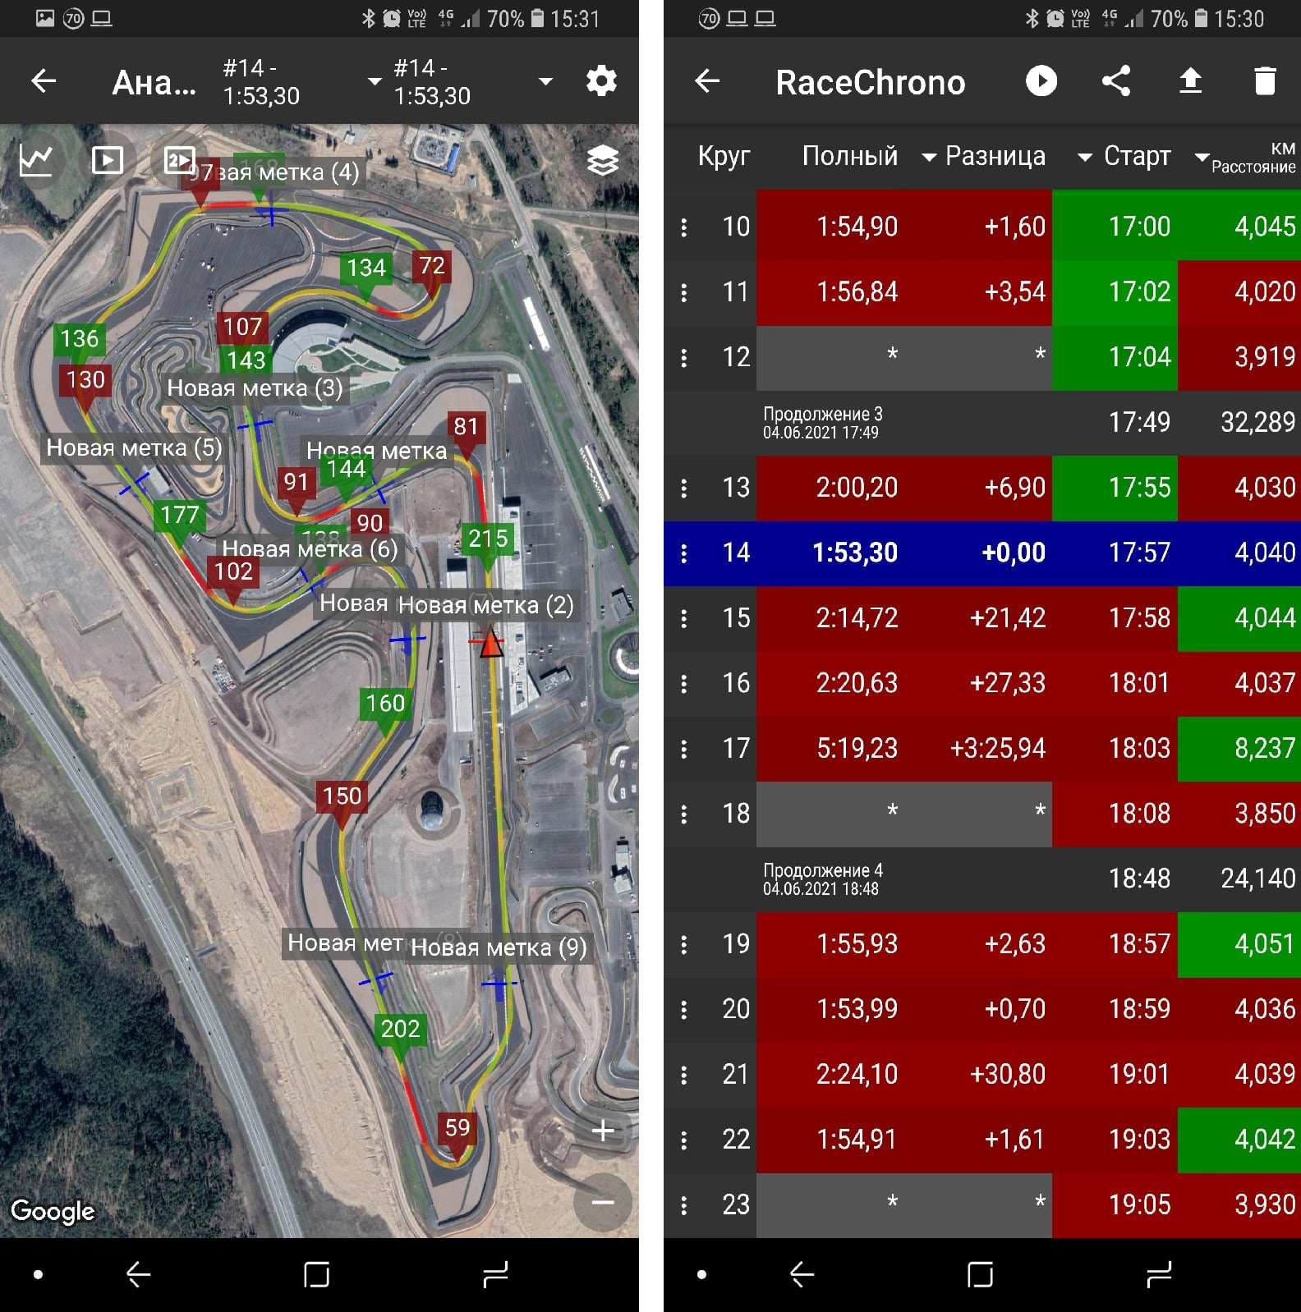1301x1312 pixels.
Task: Open settings gear on the map screen
Action: (601, 80)
